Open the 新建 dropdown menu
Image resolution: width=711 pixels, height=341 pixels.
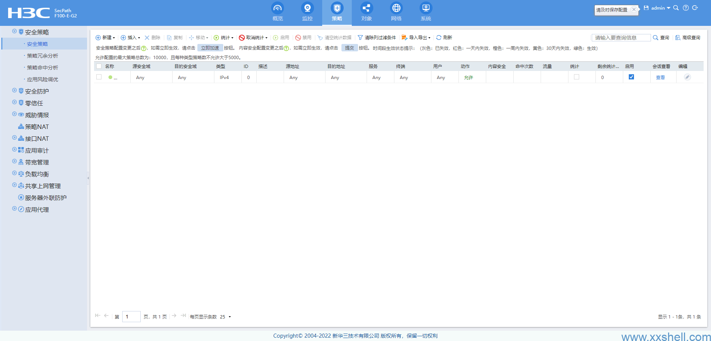(x=106, y=38)
